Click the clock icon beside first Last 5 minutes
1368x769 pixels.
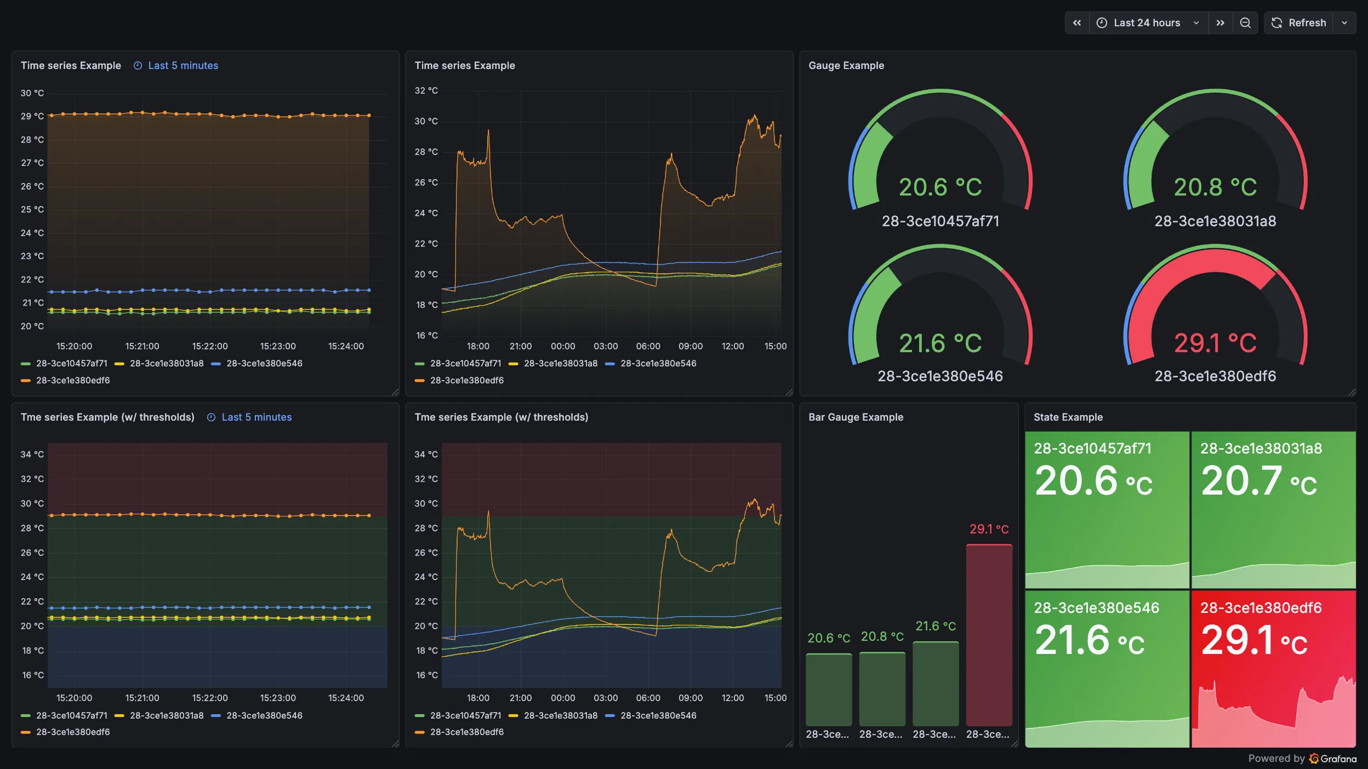point(138,66)
